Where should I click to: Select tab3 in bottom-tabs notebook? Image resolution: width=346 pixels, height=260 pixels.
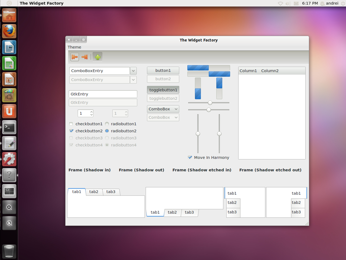[x=189, y=212]
